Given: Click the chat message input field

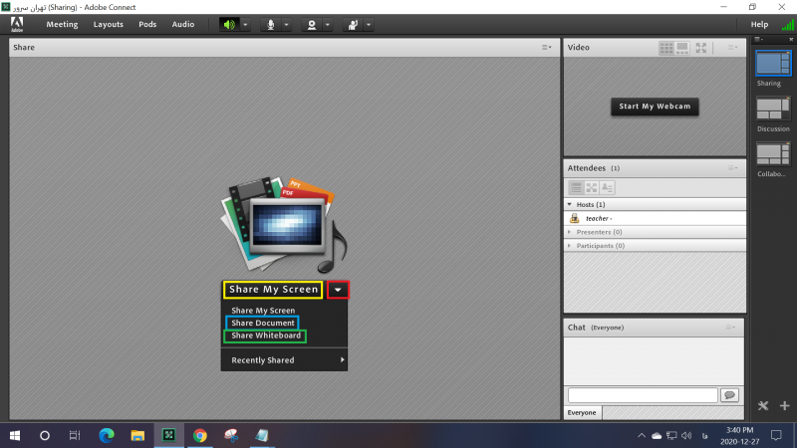Looking at the screenshot, I should coord(642,395).
